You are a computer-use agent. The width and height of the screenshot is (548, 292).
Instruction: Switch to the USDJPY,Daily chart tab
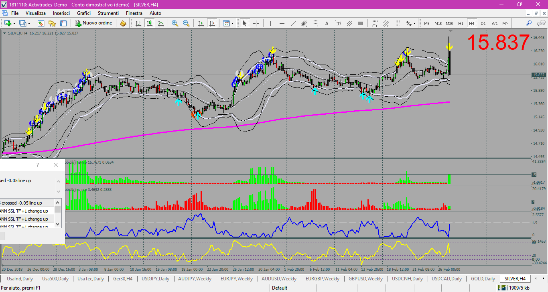pos(155,278)
